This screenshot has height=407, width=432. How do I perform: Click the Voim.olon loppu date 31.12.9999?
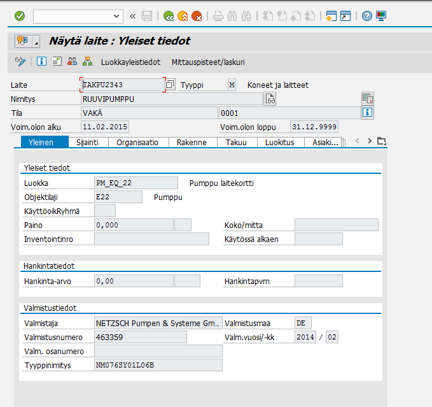(x=314, y=127)
